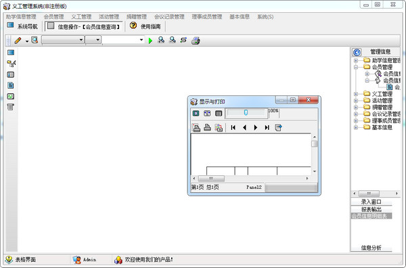This screenshot has height=268, width=406.
Task: Click page-width view icon in 显示与打印 window
Action: pos(219,114)
